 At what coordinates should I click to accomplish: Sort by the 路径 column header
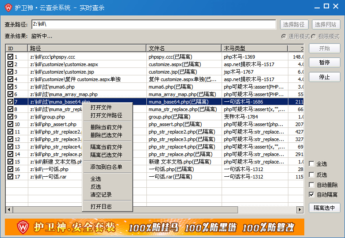click(87, 48)
